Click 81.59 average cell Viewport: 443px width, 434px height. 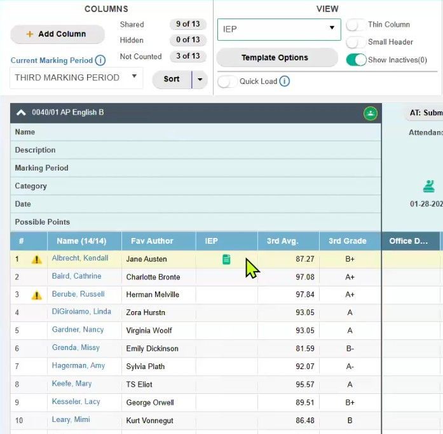click(x=289, y=349)
